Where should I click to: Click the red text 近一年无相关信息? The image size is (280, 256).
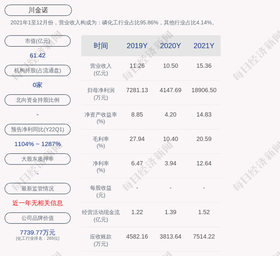(x=38, y=203)
